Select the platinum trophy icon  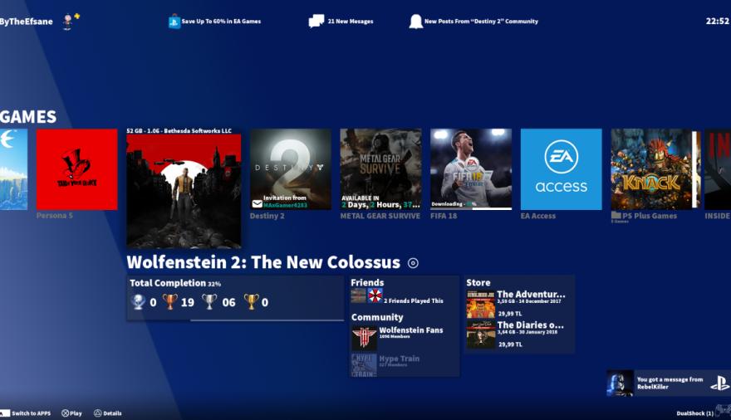pyautogui.click(x=139, y=302)
